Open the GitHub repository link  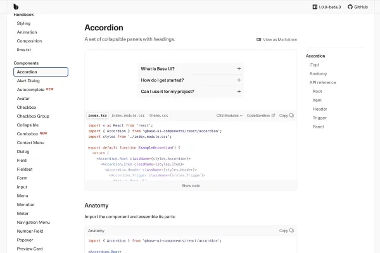click(x=357, y=6)
